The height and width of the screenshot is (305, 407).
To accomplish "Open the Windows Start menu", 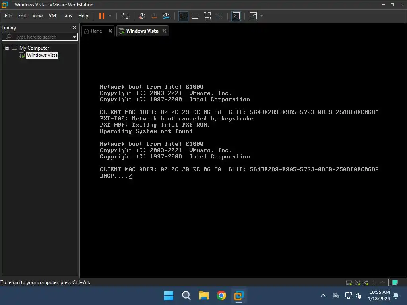I will point(169,295).
